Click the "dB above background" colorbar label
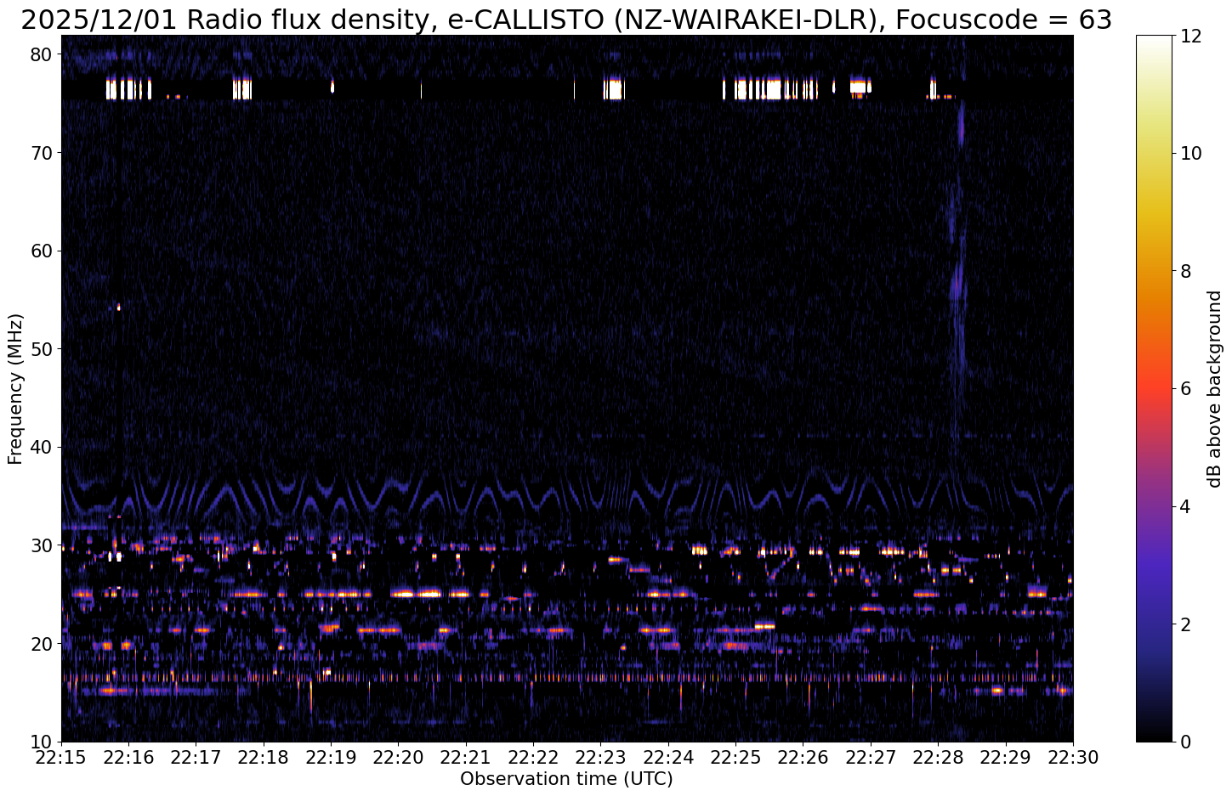 1215,389
